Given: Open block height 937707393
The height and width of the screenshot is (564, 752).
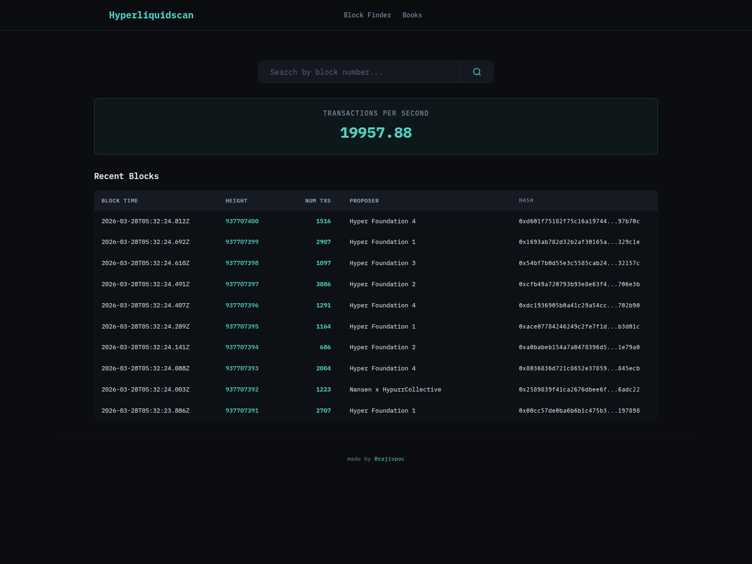Looking at the screenshot, I should pos(242,368).
